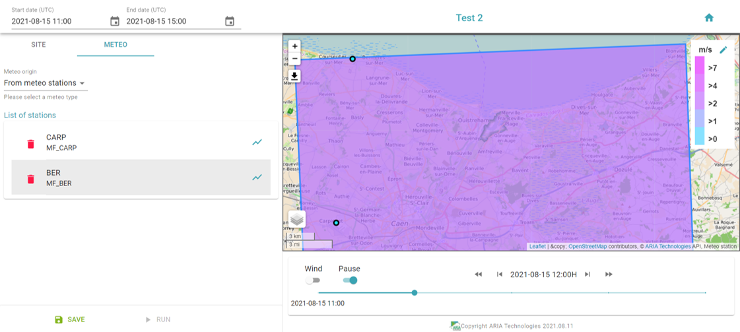The width and height of the screenshot is (740, 332).
Task: Switch to the SITE tab
Action: pos(39,45)
